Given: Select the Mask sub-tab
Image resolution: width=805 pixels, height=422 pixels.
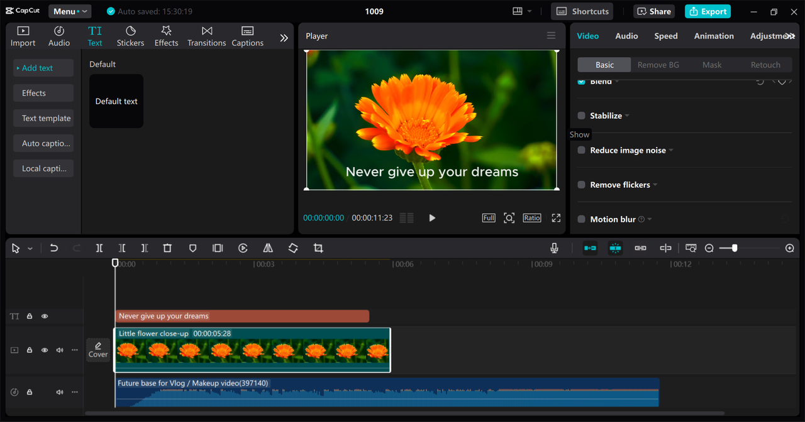Looking at the screenshot, I should click(x=712, y=65).
